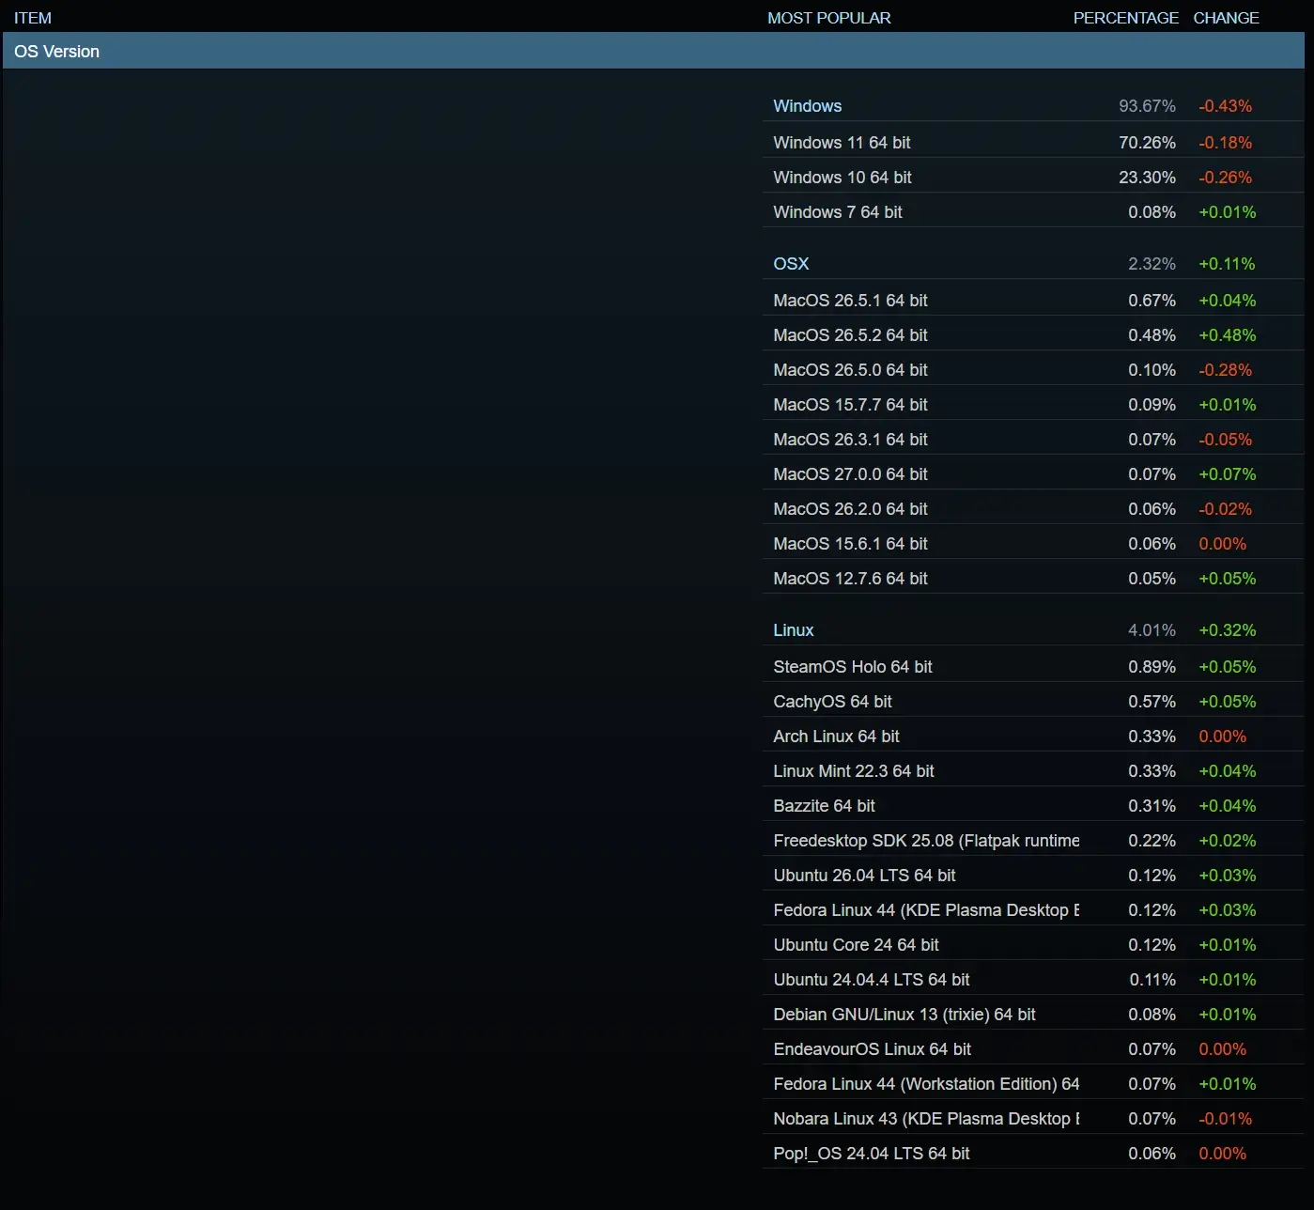The height and width of the screenshot is (1210, 1314).
Task: Click the 0.57% CachyOS percentage
Action: [1152, 702]
